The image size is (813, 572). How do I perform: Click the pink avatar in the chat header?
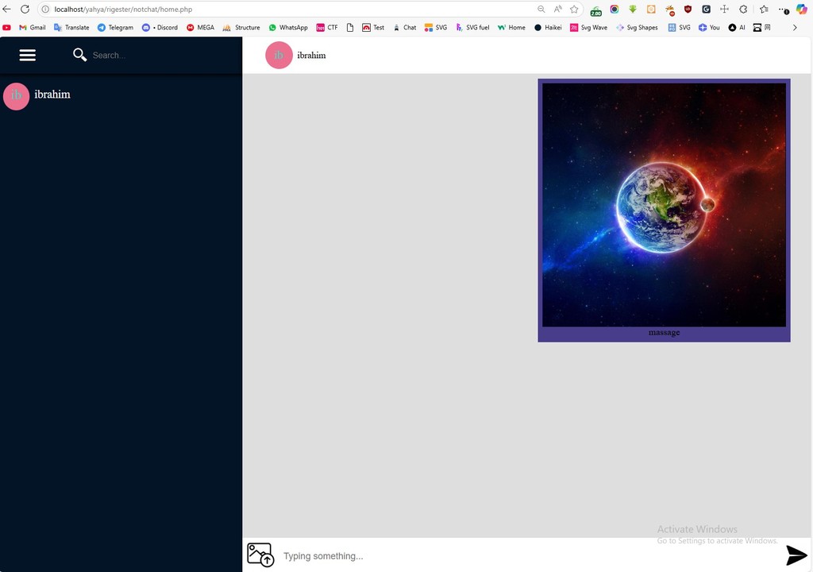pos(279,55)
